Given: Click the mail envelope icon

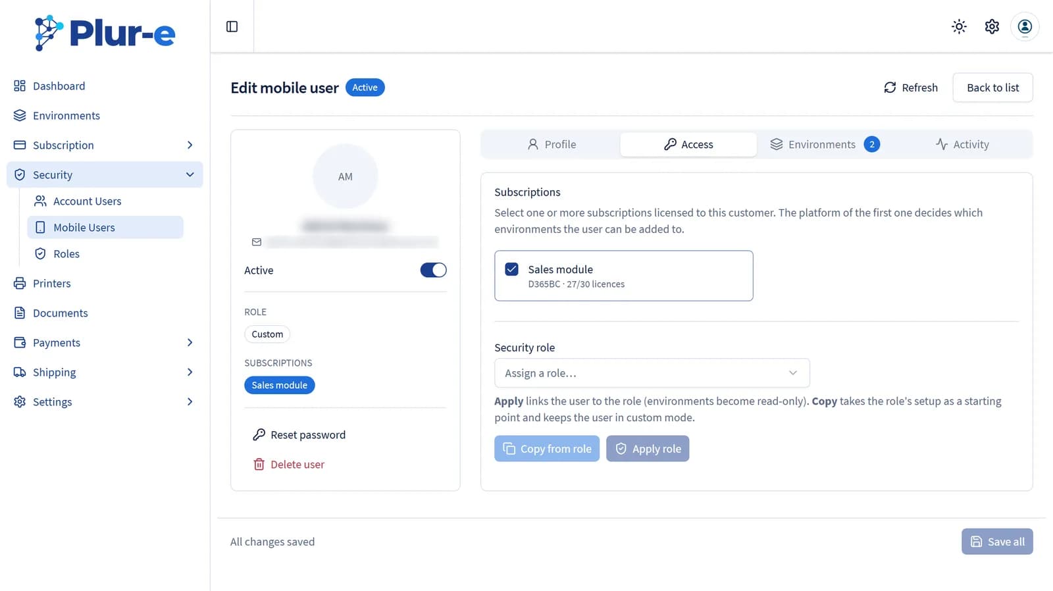Looking at the screenshot, I should 257,242.
